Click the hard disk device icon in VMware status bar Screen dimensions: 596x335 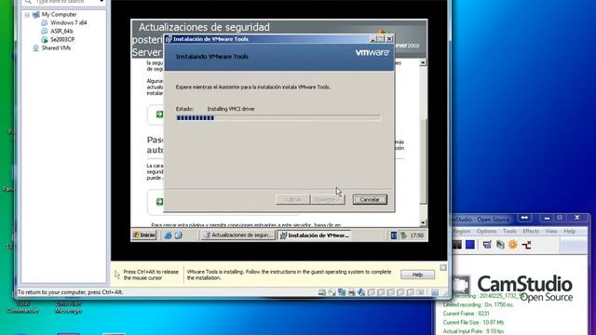click(x=321, y=292)
